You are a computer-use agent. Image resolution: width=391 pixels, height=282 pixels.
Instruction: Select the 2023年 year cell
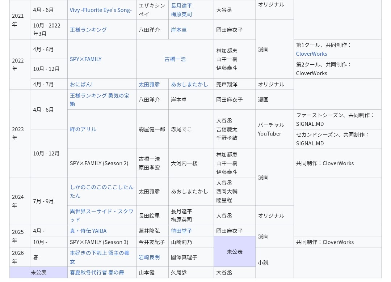tap(20, 133)
